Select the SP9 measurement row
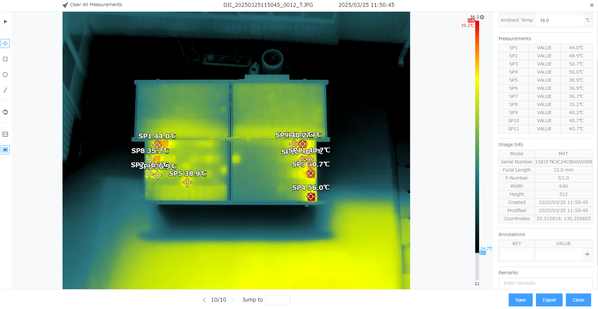Image resolution: width=598 pixels, height=309 pixels. click(x=545, y=113)
